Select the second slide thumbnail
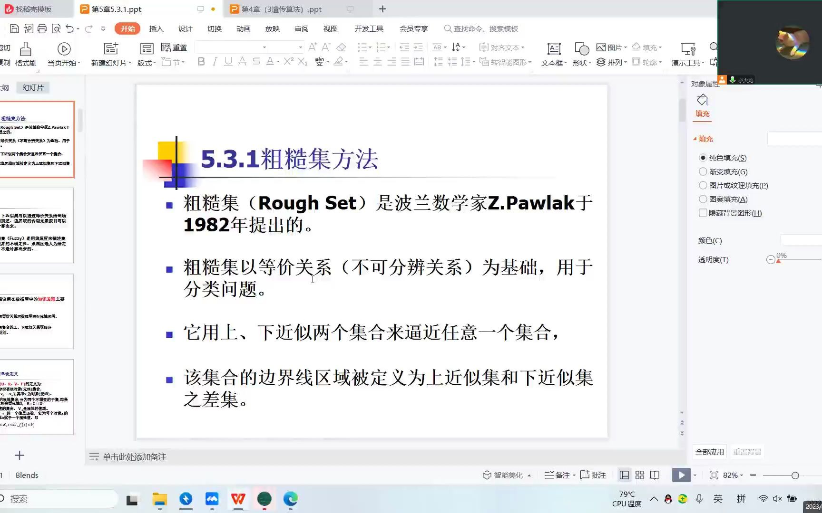Image resolution: width=822 pixels, height=513 pixels. [37, 225]
